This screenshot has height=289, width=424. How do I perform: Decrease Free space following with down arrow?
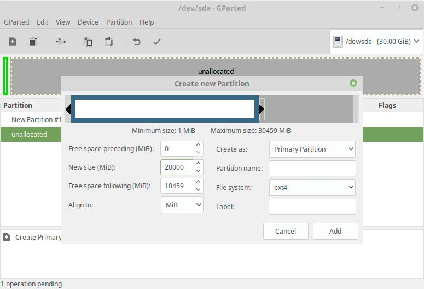[198, 190]
